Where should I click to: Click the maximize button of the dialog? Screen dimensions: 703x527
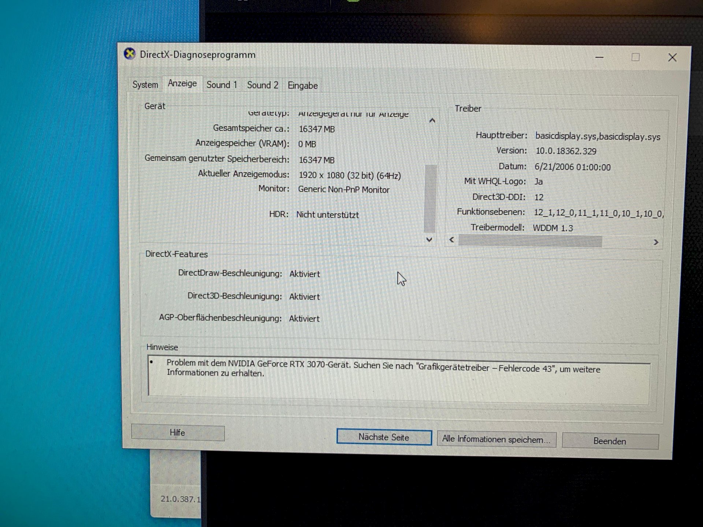coord(635,57)
